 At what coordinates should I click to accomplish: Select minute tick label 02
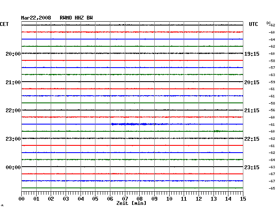[x=51, y=199]
